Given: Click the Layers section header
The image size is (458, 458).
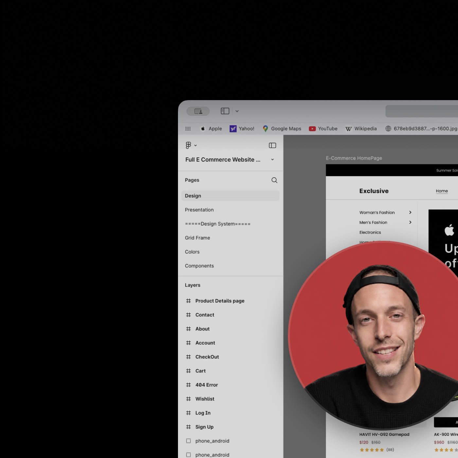Looking at the screenshot, I should (x=192, y=285).
